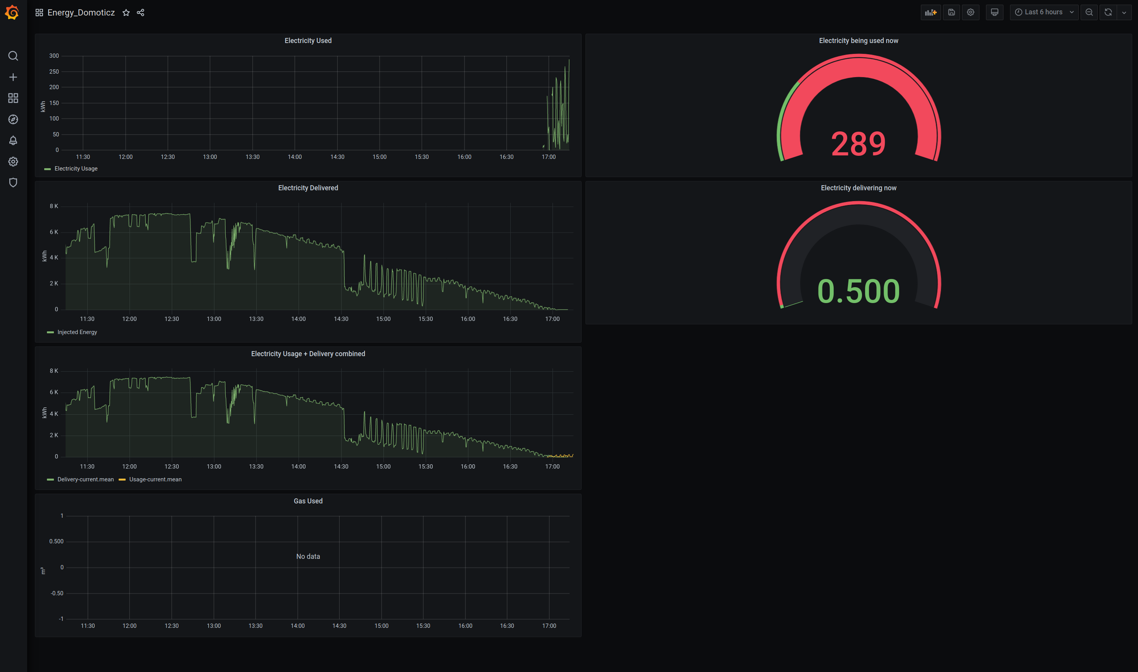Image resolution: width=1138 pixels, height=672 pixels.
Task: Star the Energy_Domoticz dashboard
Action: 126,13
